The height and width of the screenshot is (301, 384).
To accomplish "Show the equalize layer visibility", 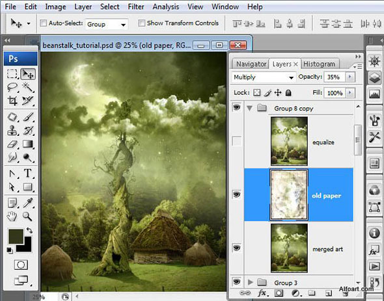I will 236,142.
